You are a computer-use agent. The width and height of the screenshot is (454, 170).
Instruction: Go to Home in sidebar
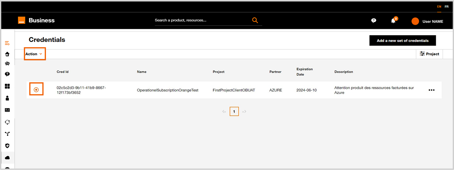tap(8, 54)
